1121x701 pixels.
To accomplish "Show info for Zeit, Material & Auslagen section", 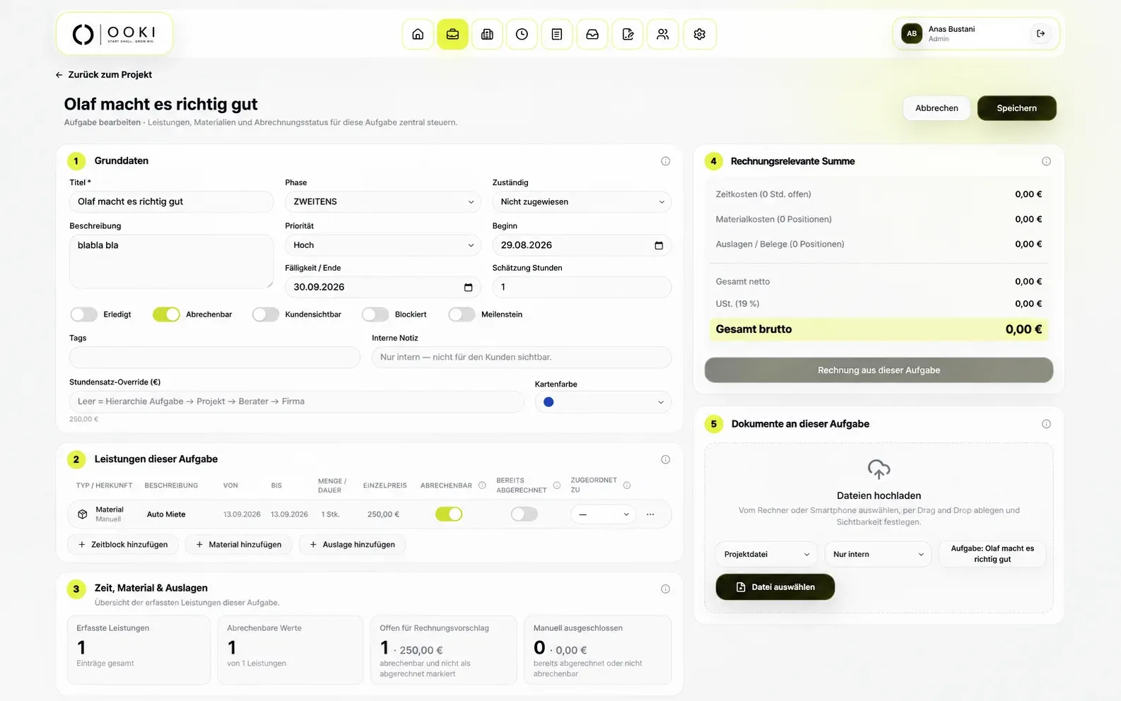I will pyautogui.click(x=665, y=589).
